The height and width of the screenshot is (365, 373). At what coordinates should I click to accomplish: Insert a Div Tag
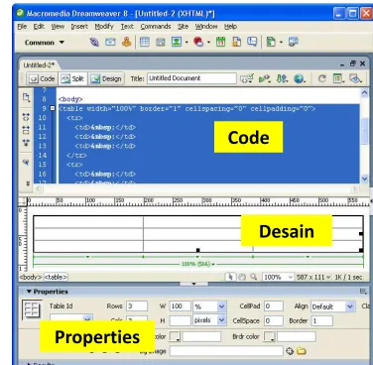click(x=161, y=42)
